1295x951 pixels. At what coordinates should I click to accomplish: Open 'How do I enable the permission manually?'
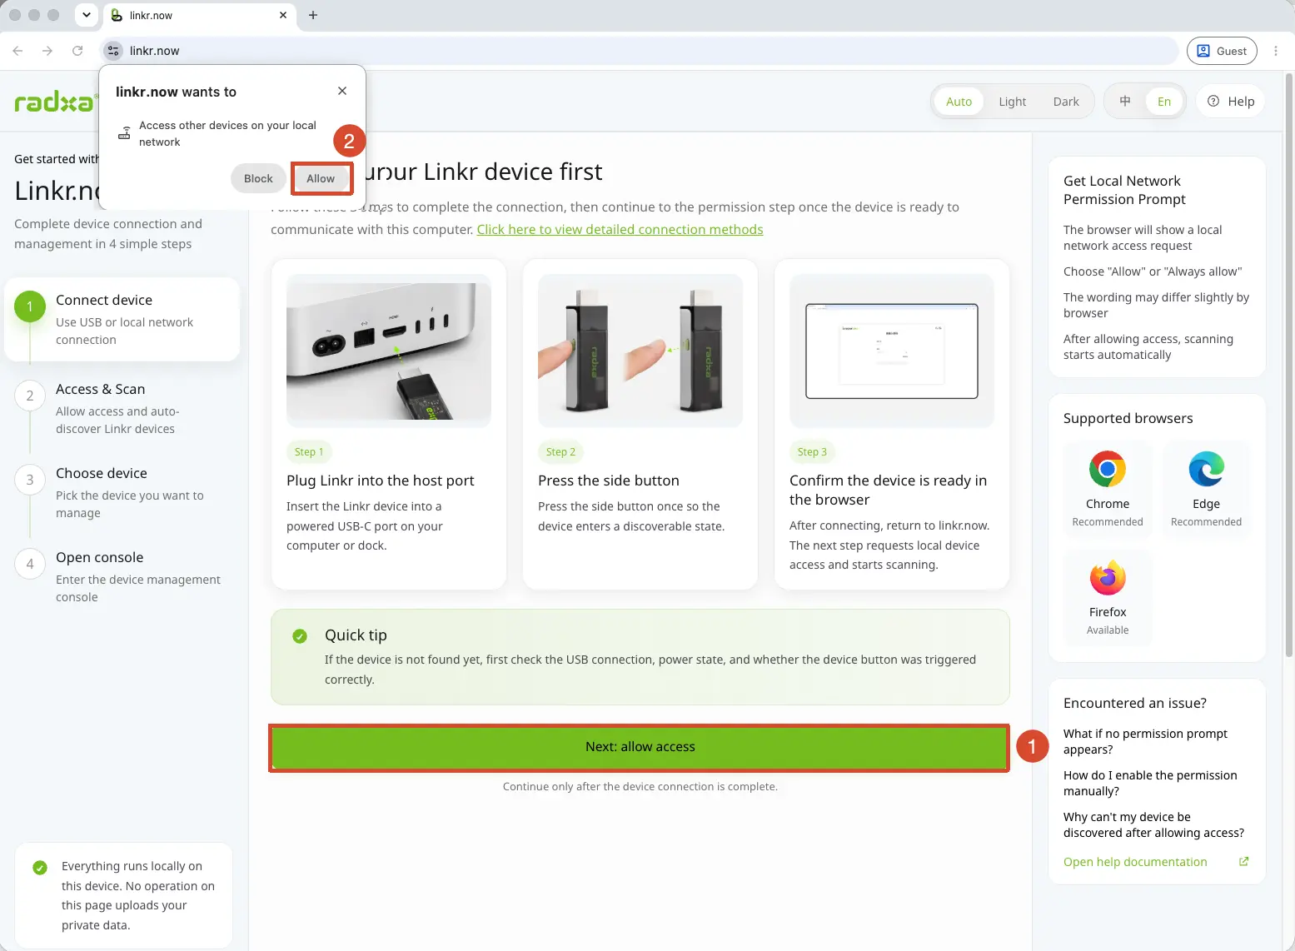coord(1150,783)
